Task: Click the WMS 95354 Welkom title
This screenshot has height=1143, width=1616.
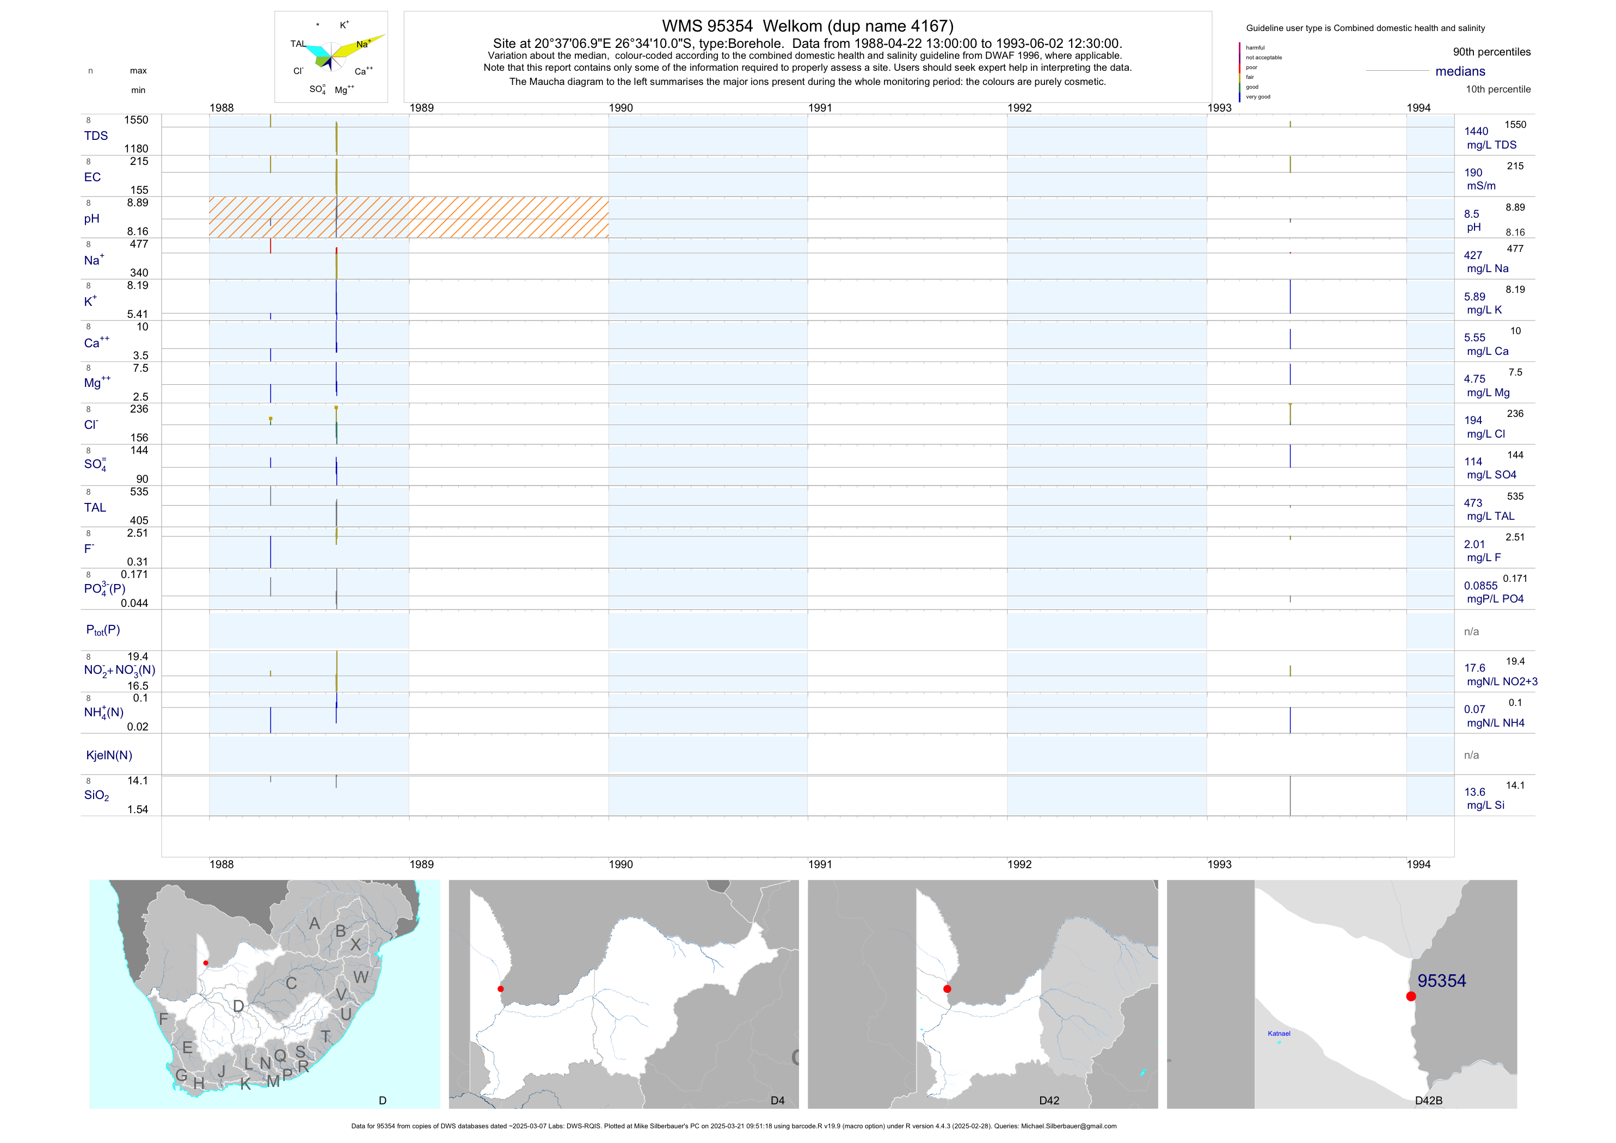Action: click(807, 26)
